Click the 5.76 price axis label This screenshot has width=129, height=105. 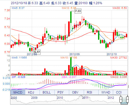pos(7,52)
